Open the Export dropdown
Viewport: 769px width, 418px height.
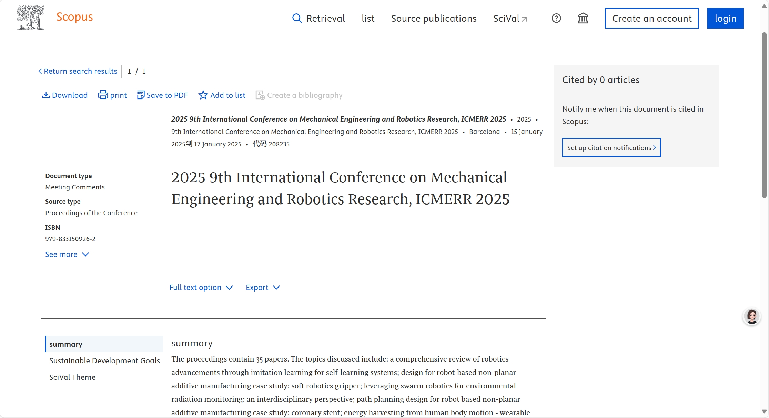[263, 287]
